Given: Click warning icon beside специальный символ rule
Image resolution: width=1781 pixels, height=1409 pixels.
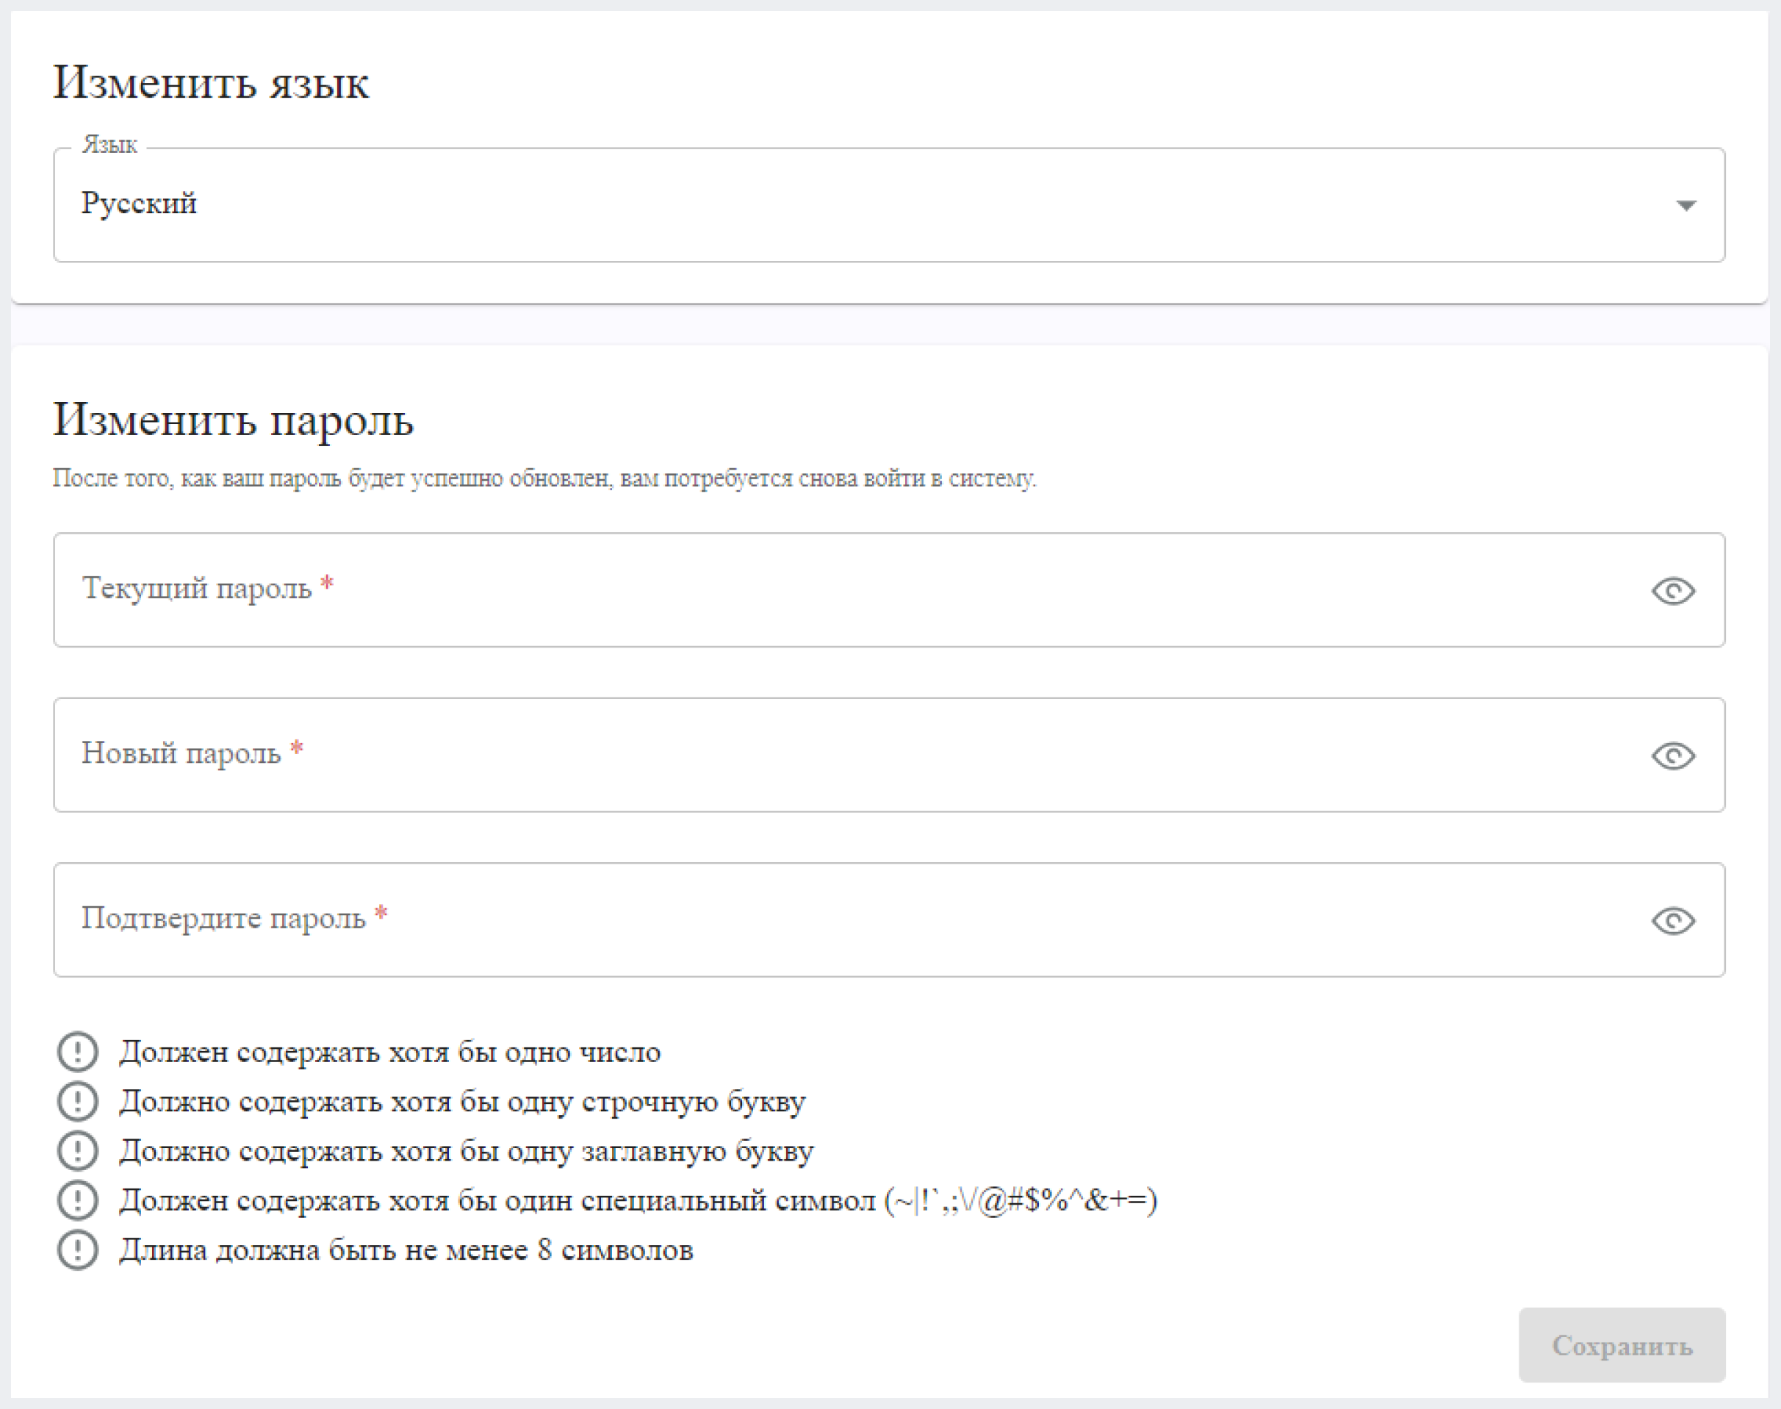Looking at the screenshot, I should (x=77, y=1200).
